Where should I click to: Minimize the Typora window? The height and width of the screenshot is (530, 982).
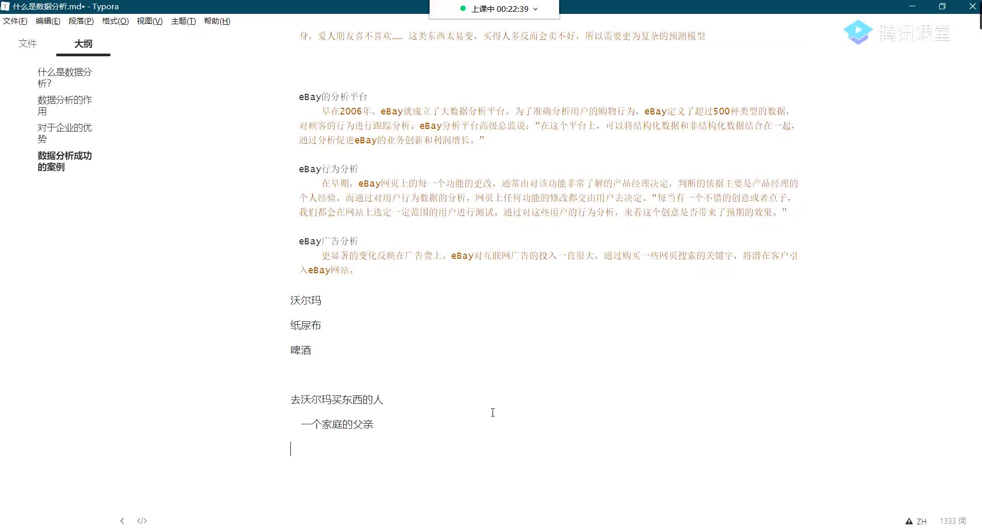click(912, 6)
